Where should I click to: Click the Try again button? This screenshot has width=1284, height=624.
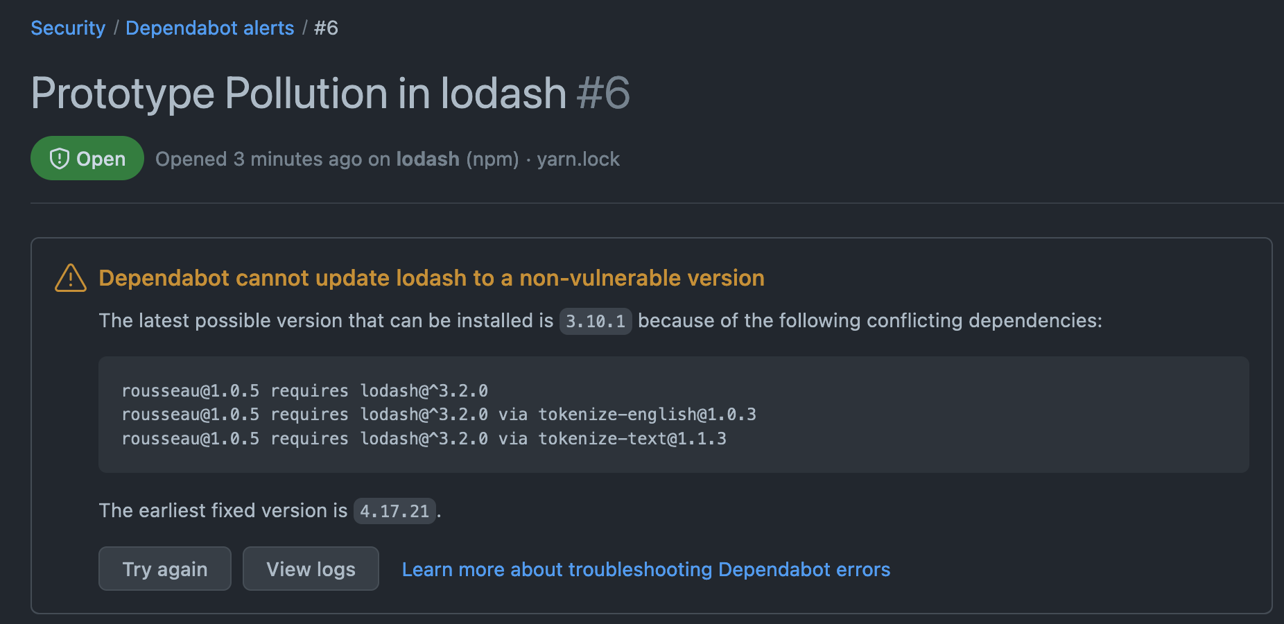(164, 569)
